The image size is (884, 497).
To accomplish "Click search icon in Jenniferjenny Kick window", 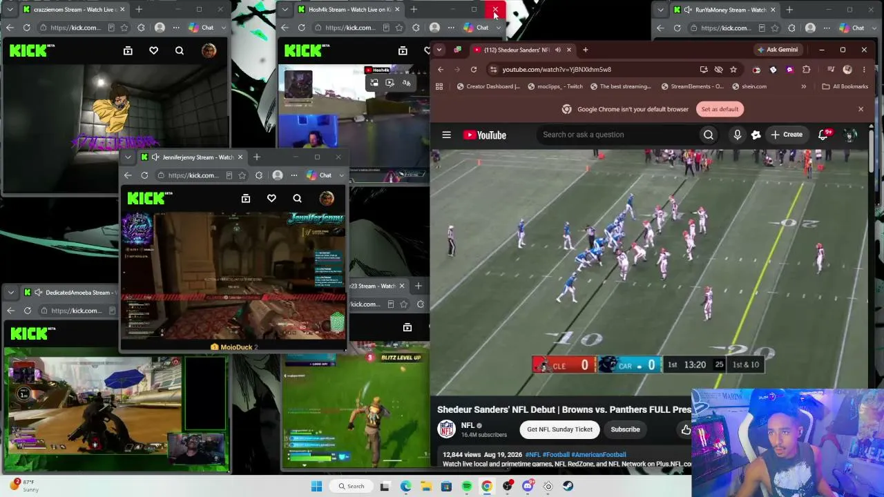I will click(x=297, y=199).
